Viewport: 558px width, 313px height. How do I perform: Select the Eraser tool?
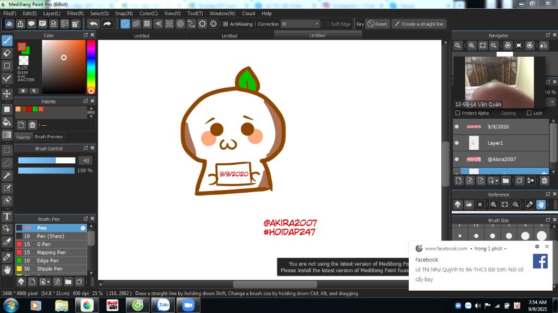pos(7,53)
